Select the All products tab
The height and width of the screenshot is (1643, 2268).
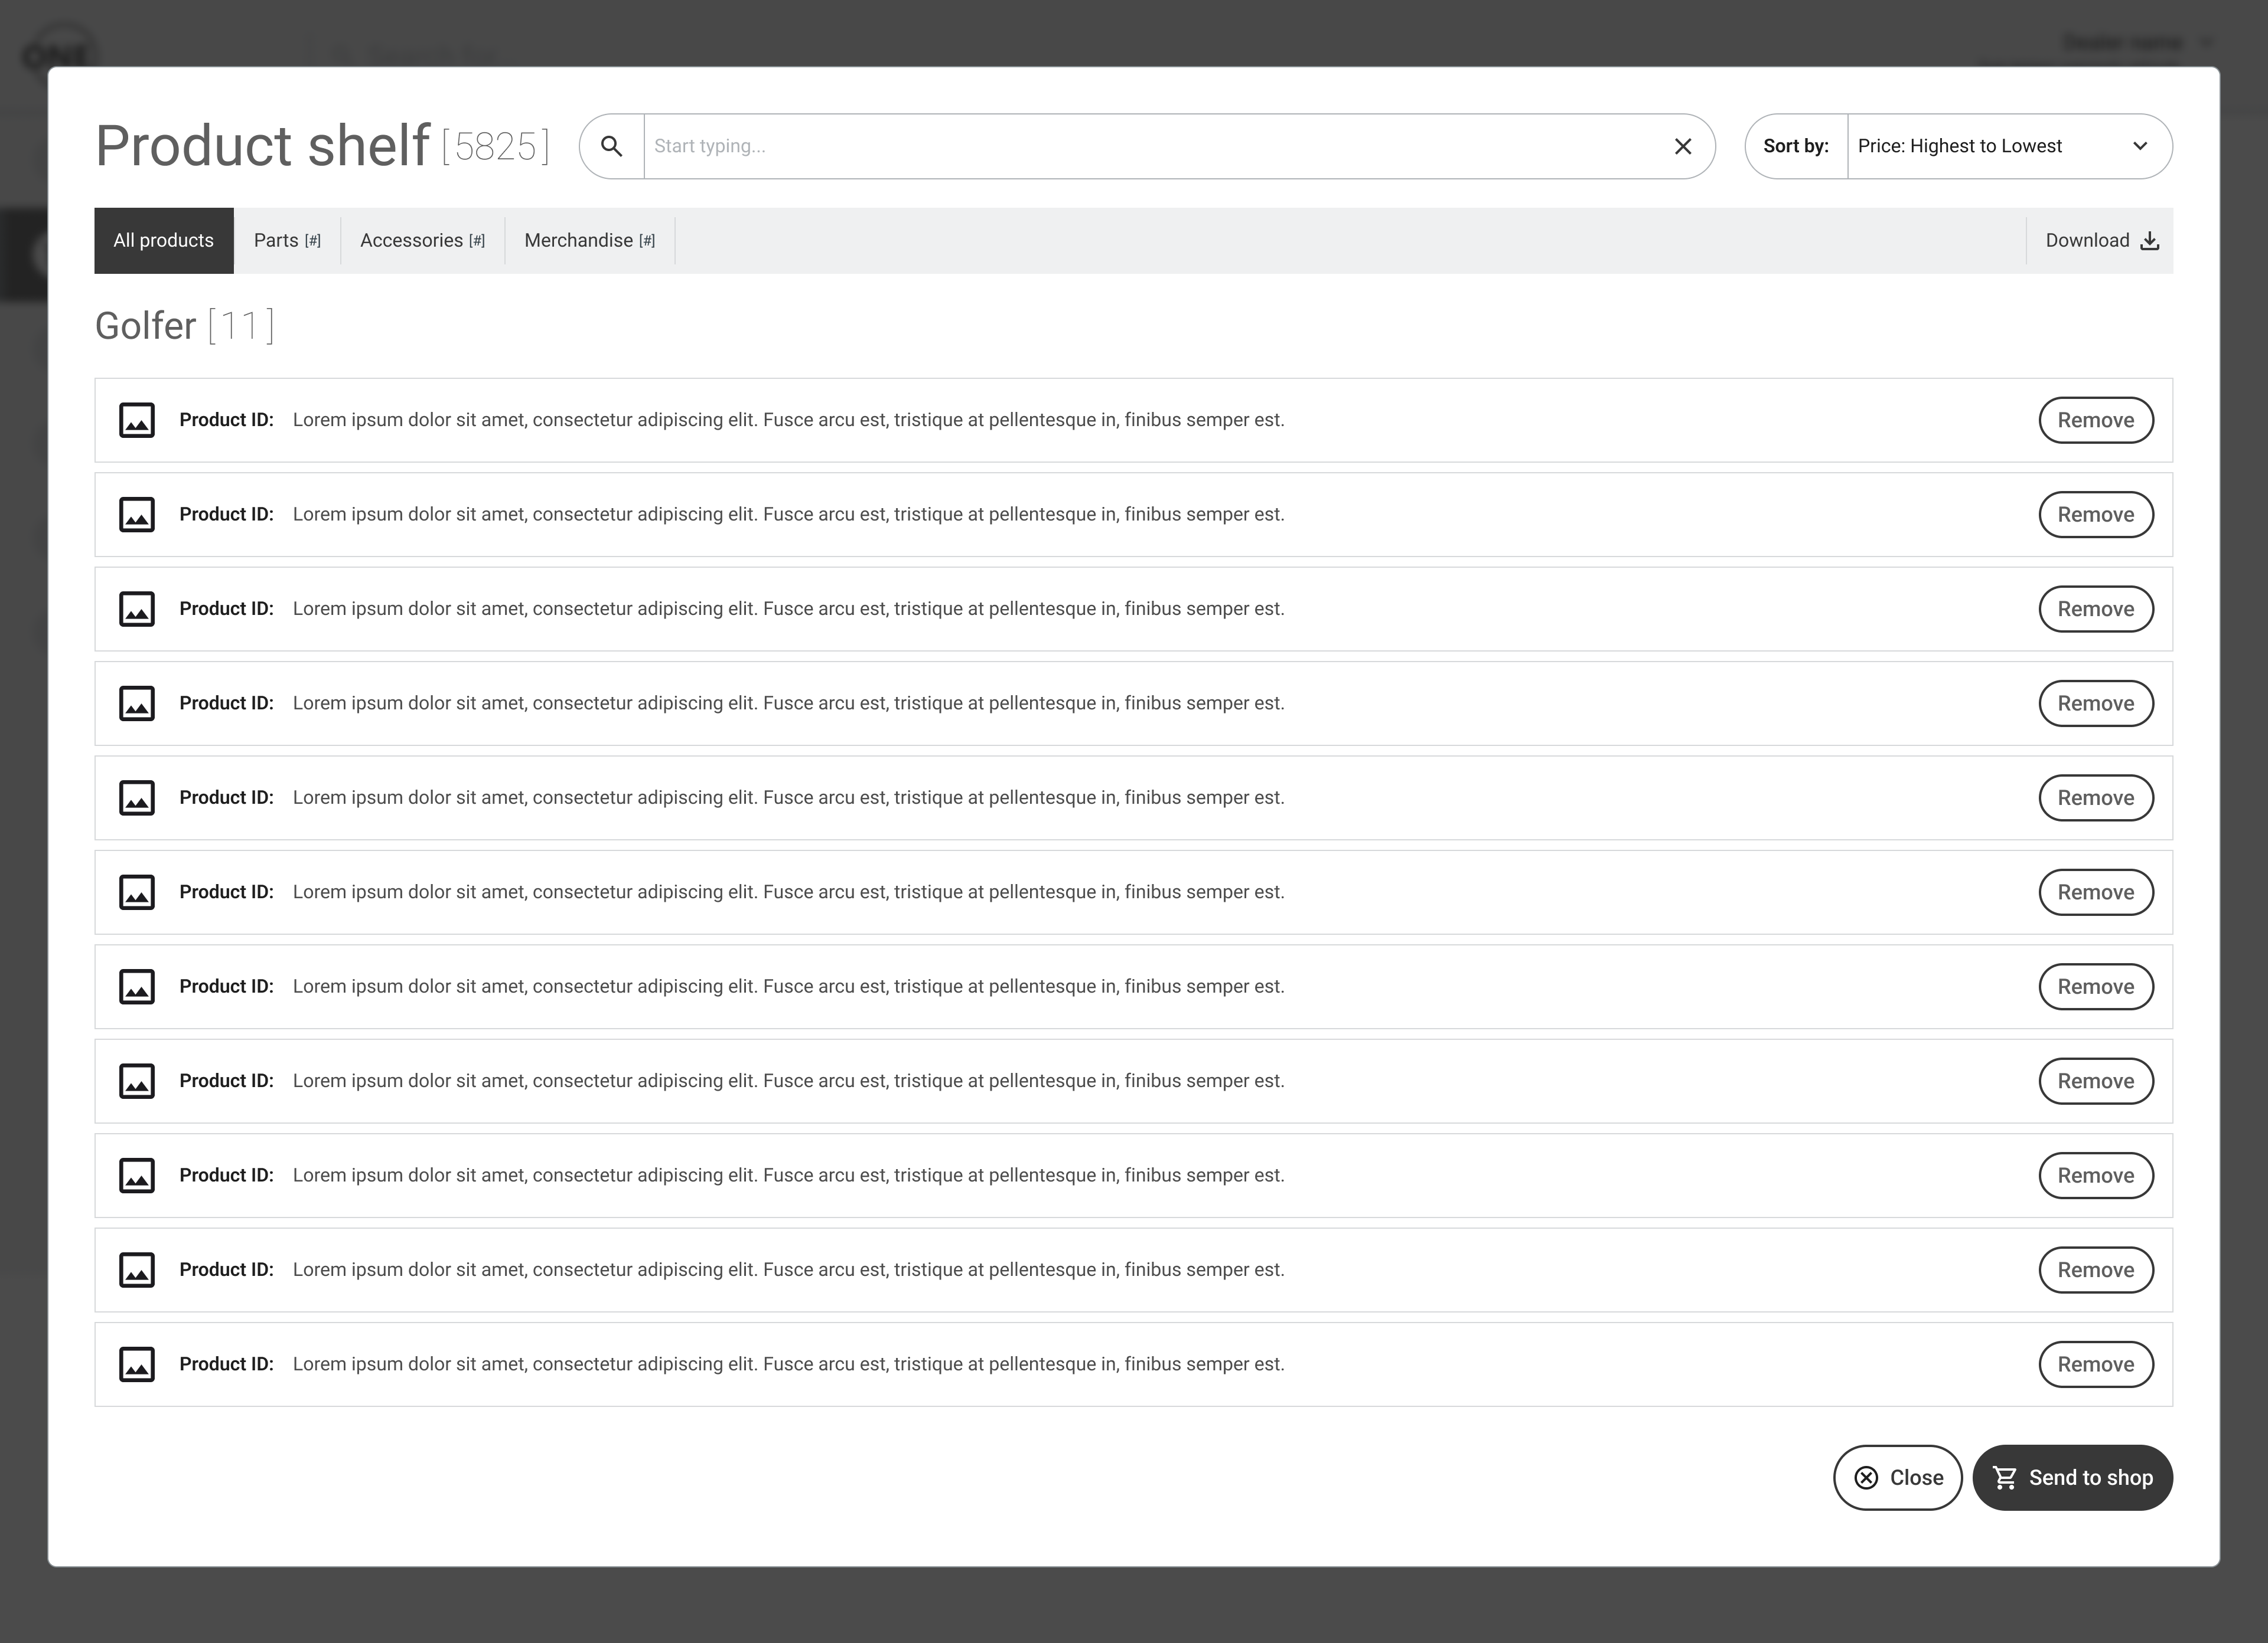tap(164, 241)
